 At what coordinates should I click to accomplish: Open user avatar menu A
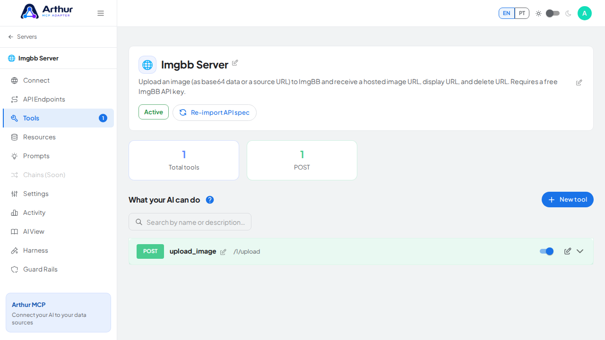585,13
